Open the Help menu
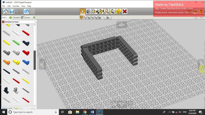The height and width of the screenshot is (115, 205). [29, 6]
